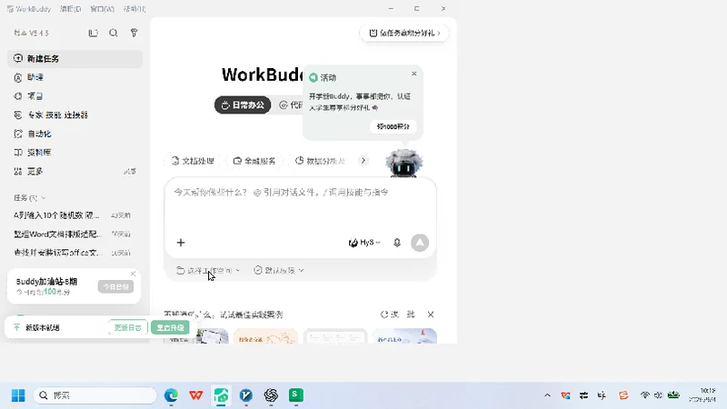Screen dimensions: 727x409
Task: Choose the 文档处理 suggestion chip
Action: pyautogui.click(x=193, y=161)
